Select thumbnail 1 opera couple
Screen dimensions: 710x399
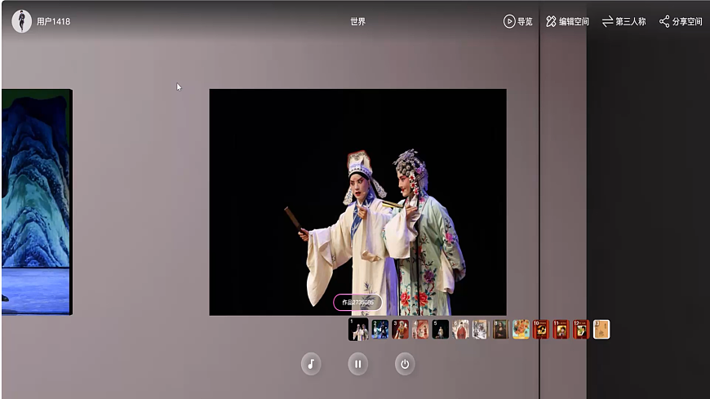coord(358,330)
